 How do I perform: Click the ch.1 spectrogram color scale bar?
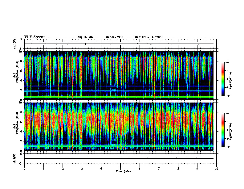point(223,79)
